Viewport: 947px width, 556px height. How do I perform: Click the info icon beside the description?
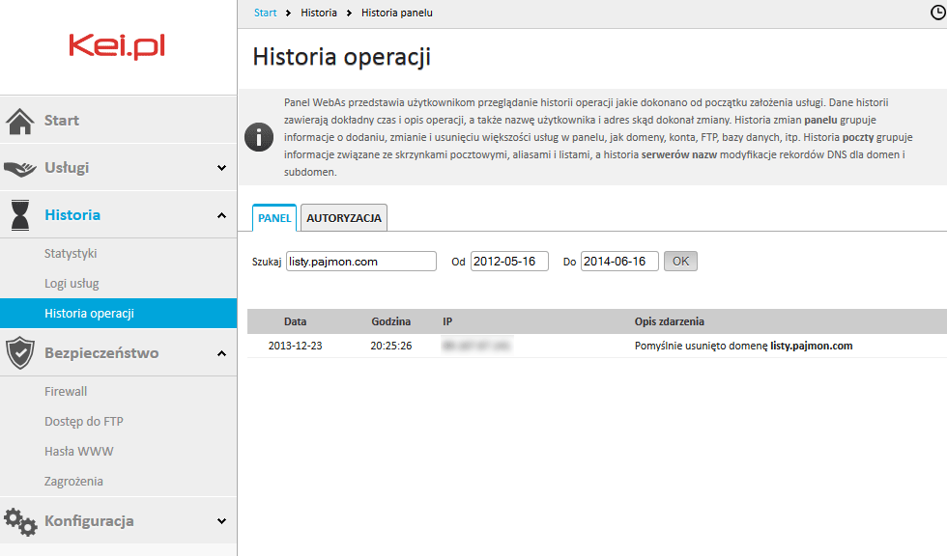[259, 137]
